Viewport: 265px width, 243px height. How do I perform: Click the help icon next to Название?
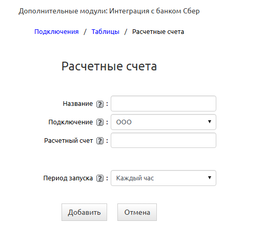click(100, 104)
